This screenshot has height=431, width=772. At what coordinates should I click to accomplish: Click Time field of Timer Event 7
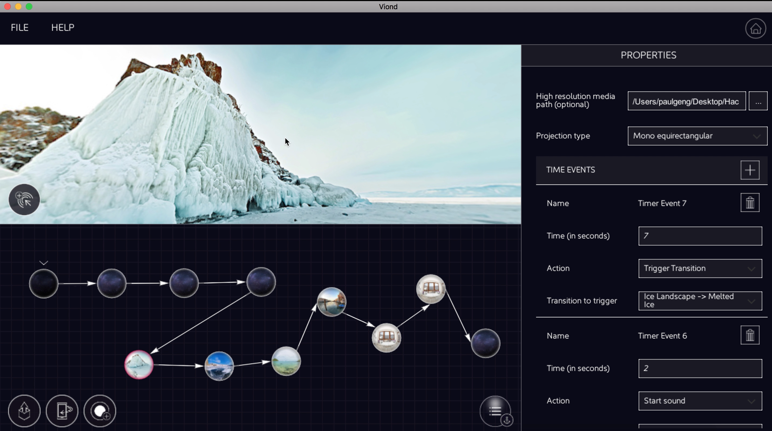pyautogui.click(x=700, y=236)
